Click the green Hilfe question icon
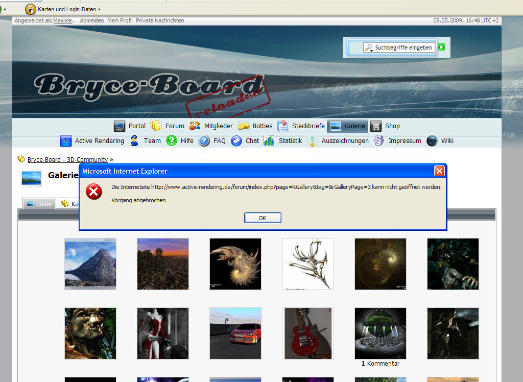This screenshot has width=523, height=382. [x=172, y=141]
